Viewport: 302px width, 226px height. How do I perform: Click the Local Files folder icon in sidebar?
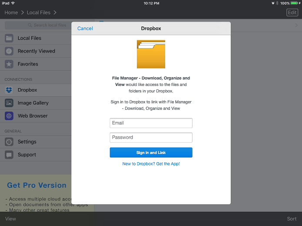tap(9, 38)
